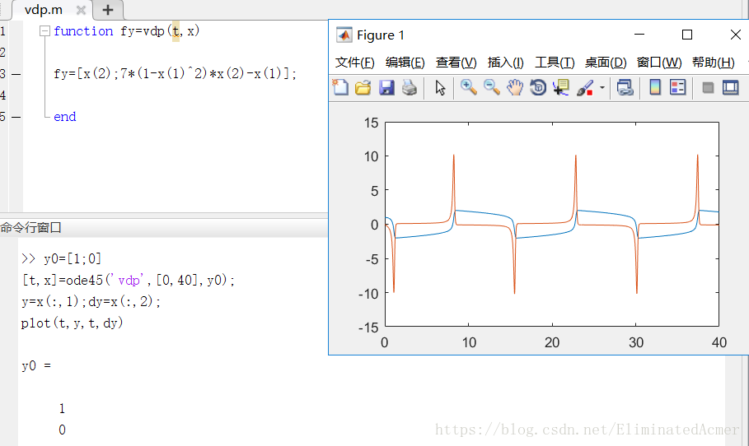Set a breakpoint at line 5 dash
Viewport: 749px width, 446px height.
[16, 117]
